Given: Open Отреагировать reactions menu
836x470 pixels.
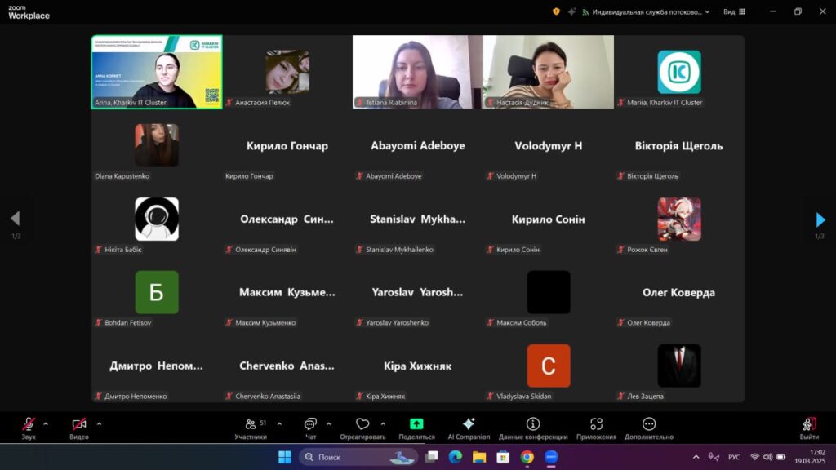Looking at the screenshot, I should point(362,427).
